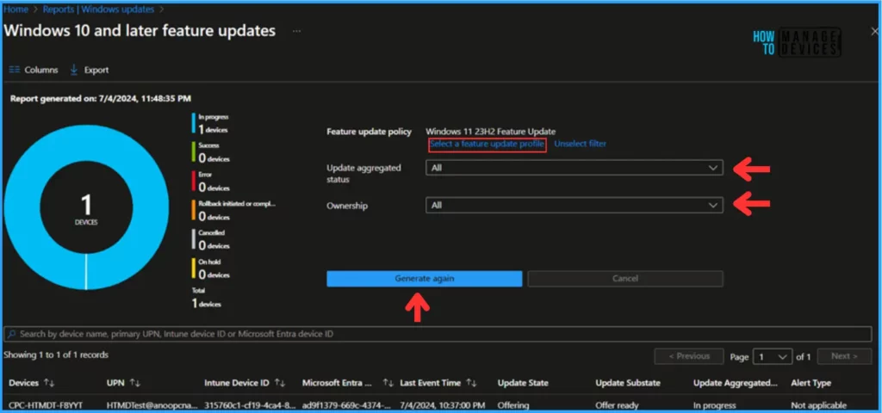Click the Offering update state cell
Screen dimensions: 882x413
pos(513,405)
